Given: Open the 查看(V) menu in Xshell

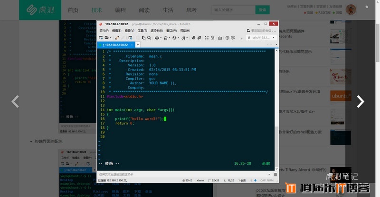Looking at the screenshot, I should (x=129, y=31).
